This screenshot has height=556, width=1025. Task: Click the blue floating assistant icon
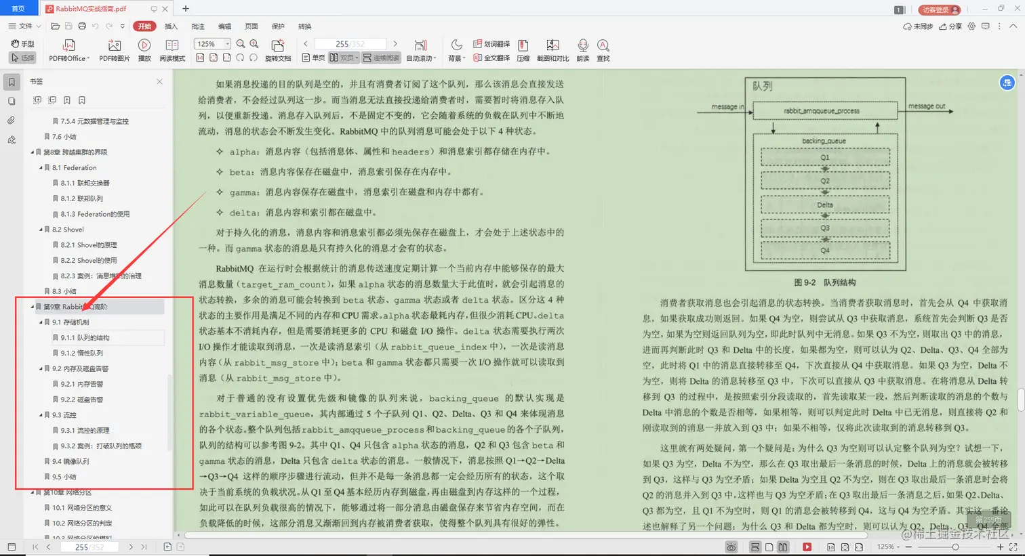[x=1007, y=83]
